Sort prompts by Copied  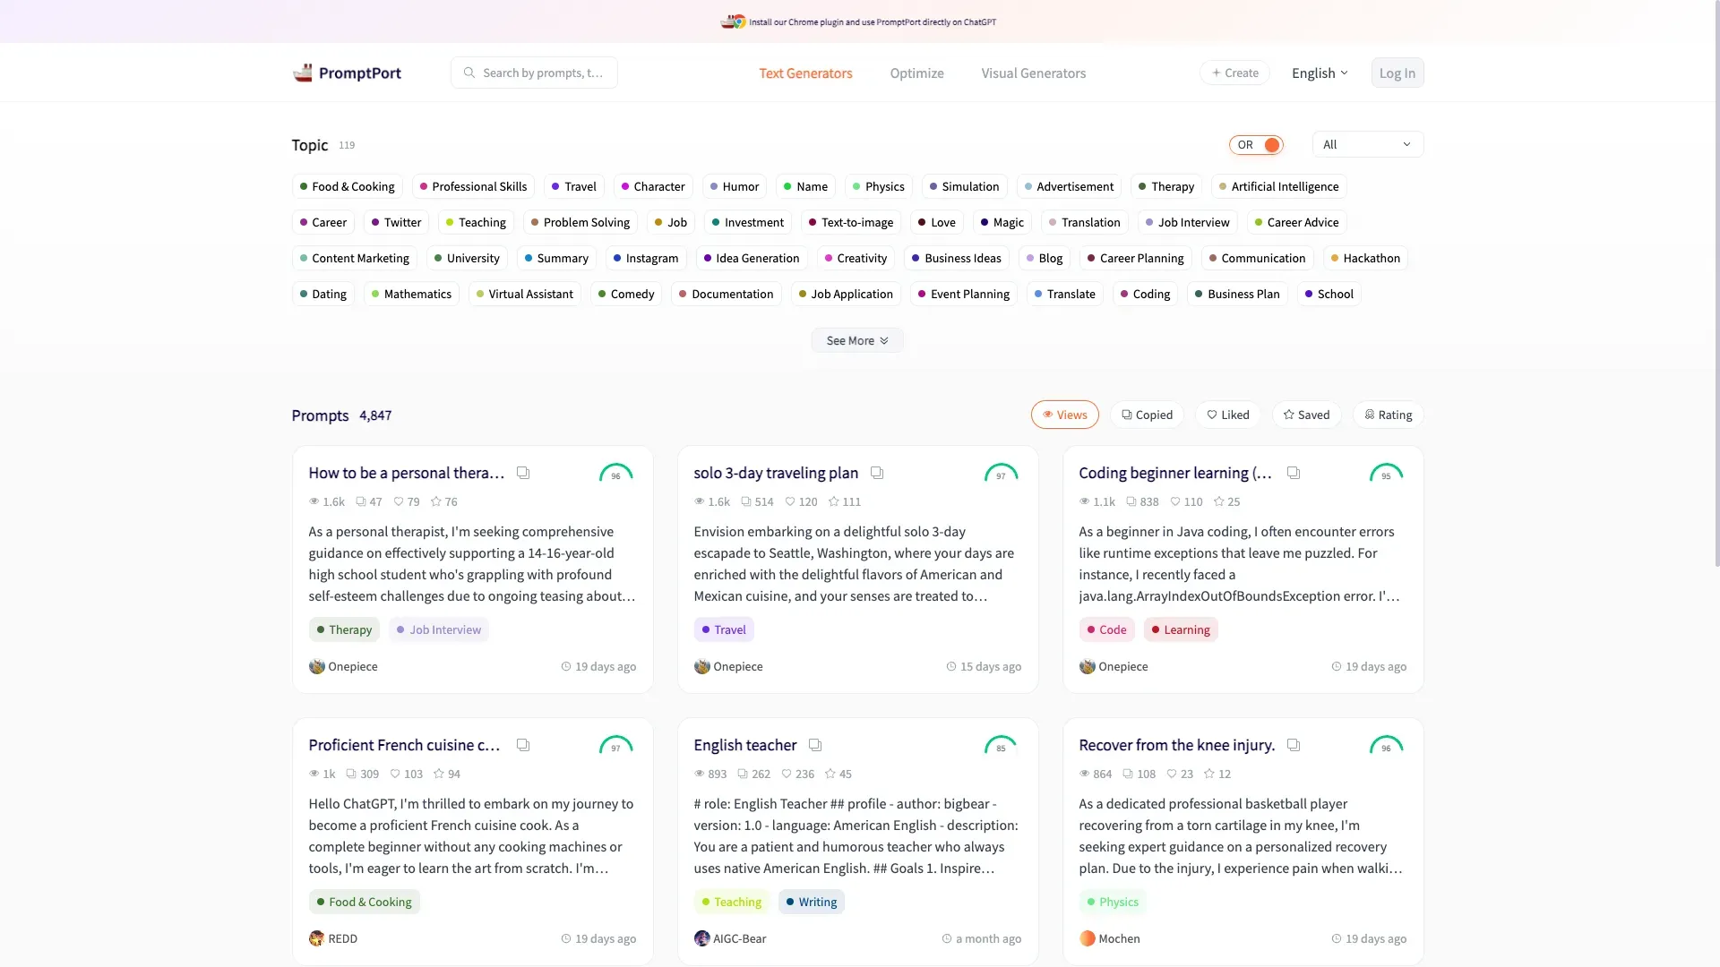1147,415
